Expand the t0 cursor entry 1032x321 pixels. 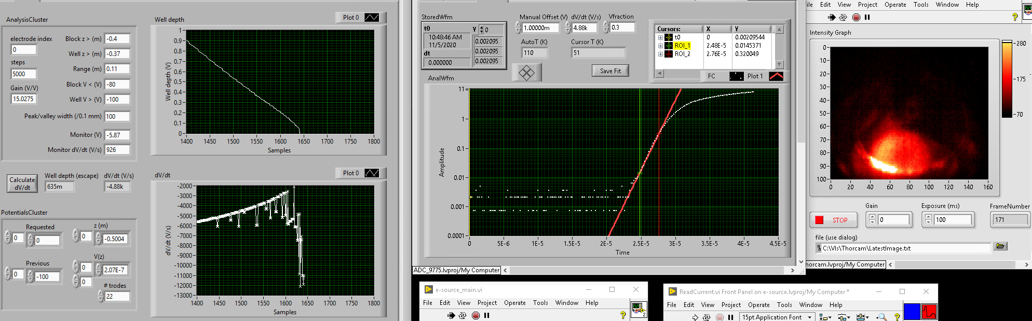coord(660,37)
